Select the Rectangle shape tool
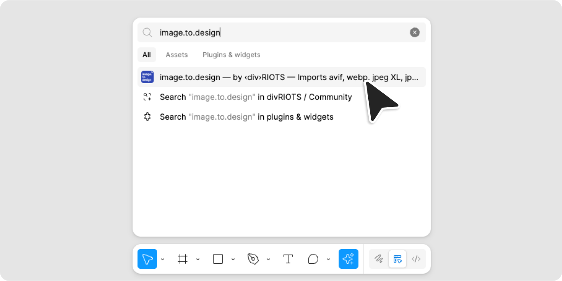The width and height of the screenshot is (562, 281). pyautogui.click(x=218, y=259)
